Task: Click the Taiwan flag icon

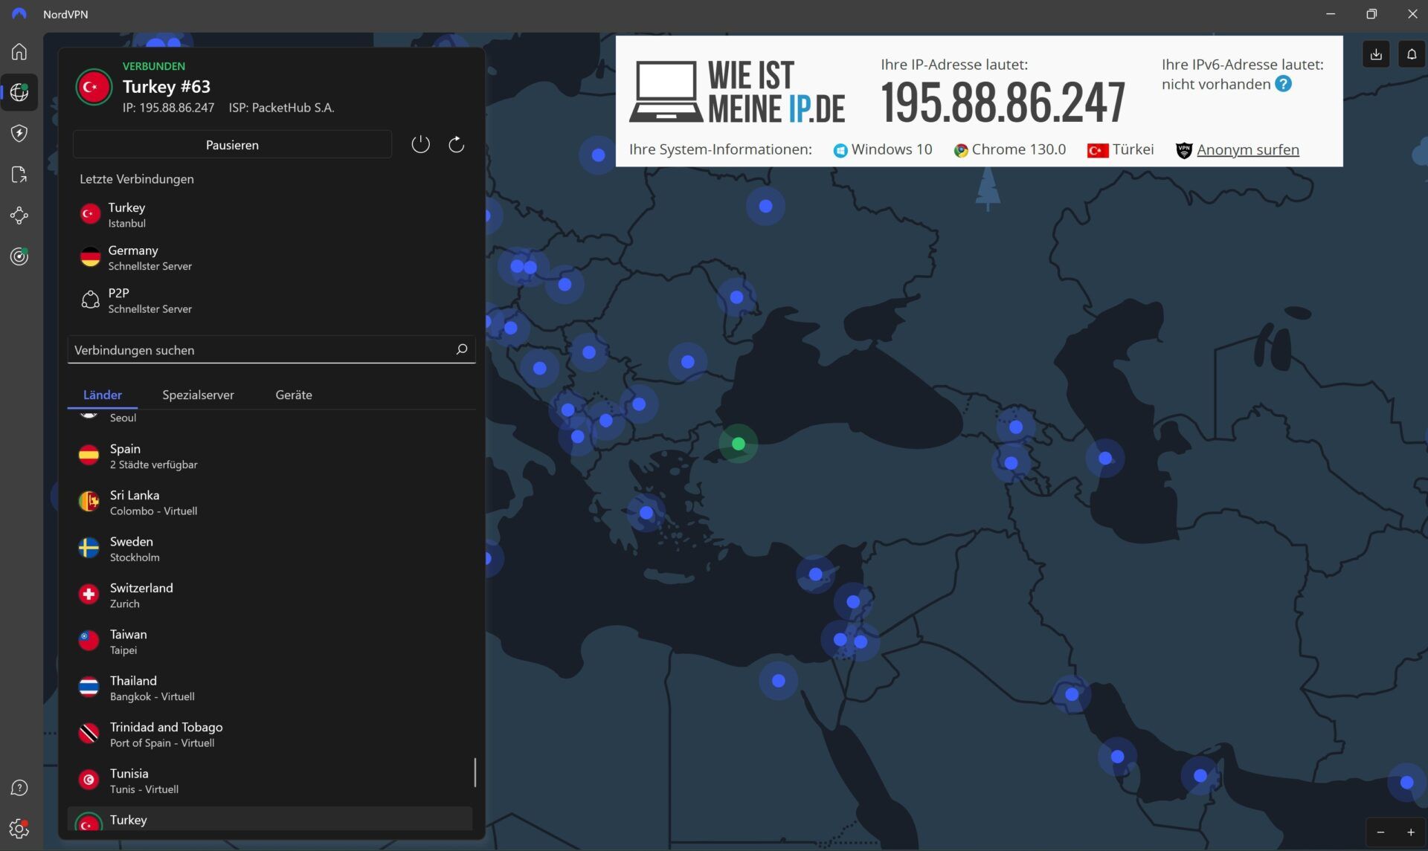Action: (x=89, y=641)
